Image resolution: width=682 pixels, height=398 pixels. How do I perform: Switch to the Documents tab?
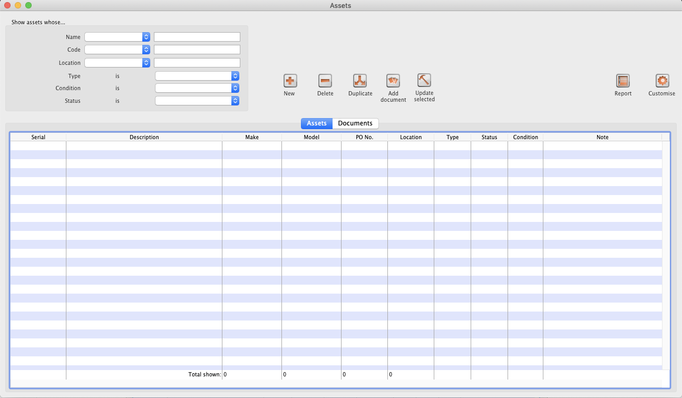355,123
